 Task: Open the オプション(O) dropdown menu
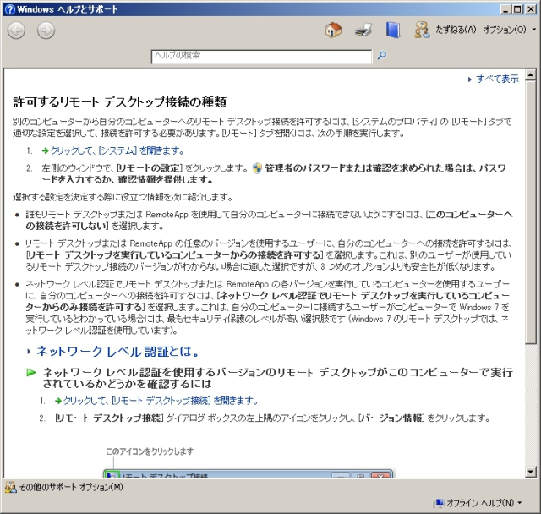[x=509, y=30]
